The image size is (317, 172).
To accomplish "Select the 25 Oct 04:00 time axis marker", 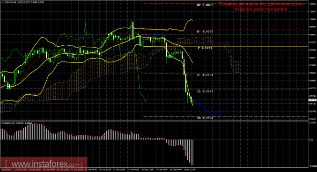I will [x=133, y=170].
